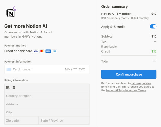Click the card icon in payment field
The width and height of the screenshot is (161, 127).
pos(9,69)
